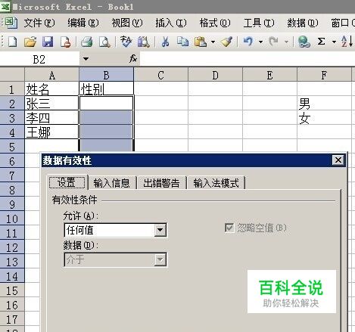Expand the Name Box dropdown arrow
This screenshot has width=355, height=332.
click(x=86, y=59)
